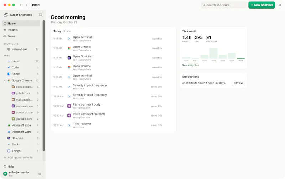Select the Paste comment file name row
Viewport: 285px width, 179px height.
(x=114, y=116)
